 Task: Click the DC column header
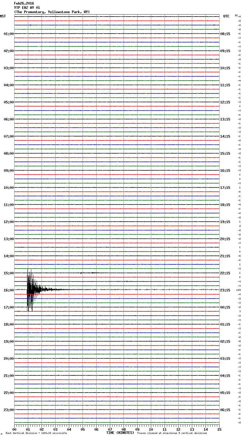pos(236,15)
